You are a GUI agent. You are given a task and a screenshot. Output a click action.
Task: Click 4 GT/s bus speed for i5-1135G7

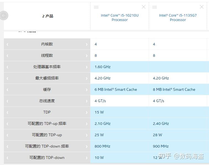tap(159, 101)
